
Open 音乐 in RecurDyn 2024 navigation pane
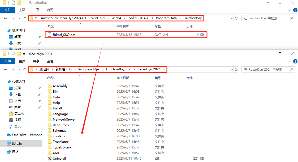15,126
